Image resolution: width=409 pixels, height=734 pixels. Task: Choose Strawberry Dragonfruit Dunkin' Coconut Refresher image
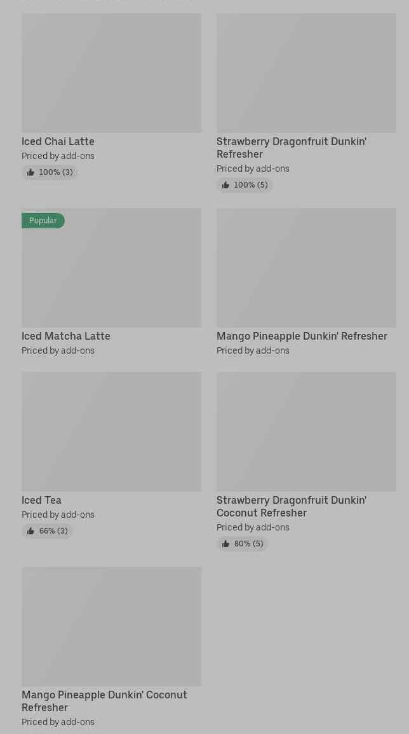(x=306, y=432)
